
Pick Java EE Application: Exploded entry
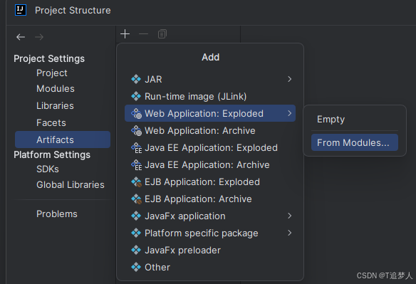(x=210, y=148)
